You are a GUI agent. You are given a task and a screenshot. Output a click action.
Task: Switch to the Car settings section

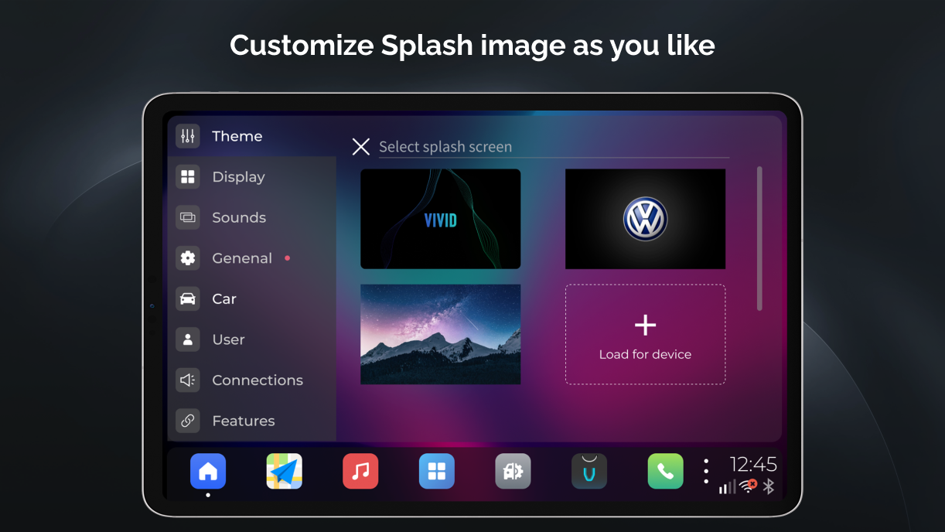[224, 298]
